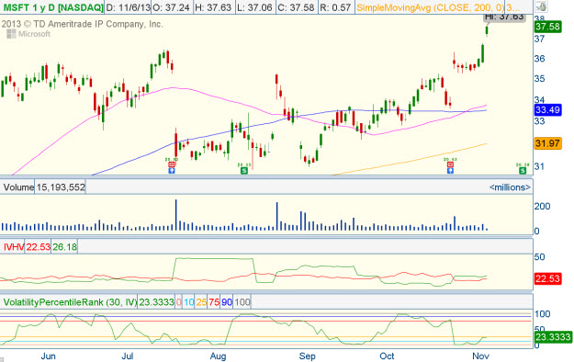Click the green dividend S icon in November
This screenshot has height=362, width=574.
(523, 171)
